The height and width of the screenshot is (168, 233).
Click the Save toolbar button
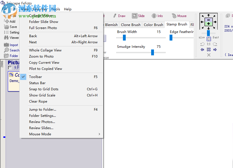click(10, 27)
